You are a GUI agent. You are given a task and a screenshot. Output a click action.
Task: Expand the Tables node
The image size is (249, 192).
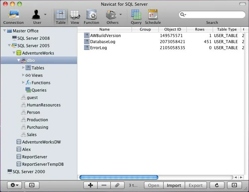(x=23, y=68)
